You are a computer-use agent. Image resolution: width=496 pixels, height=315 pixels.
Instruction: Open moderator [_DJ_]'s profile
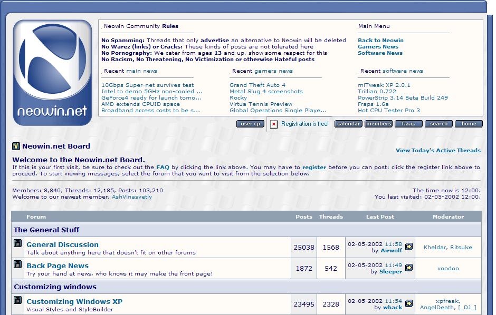467,308
